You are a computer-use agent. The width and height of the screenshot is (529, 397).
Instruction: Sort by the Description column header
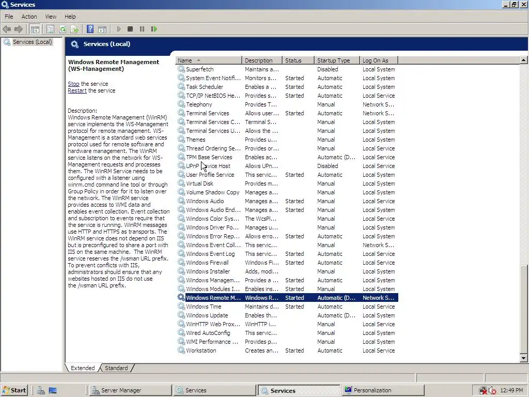[262, 60]
